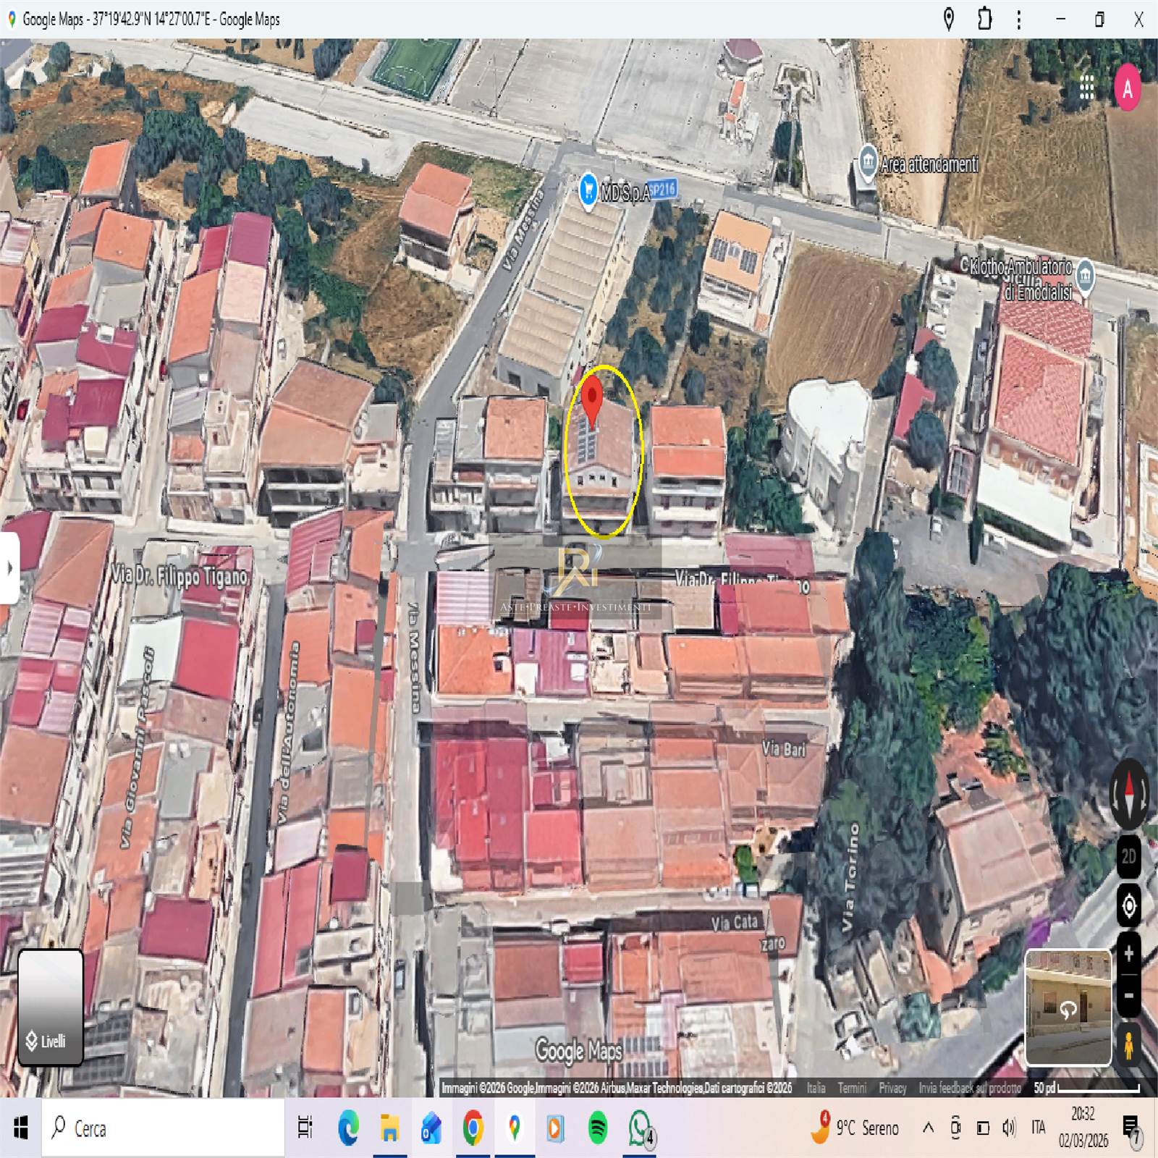Select the Street View pegman icon
Screen dimensions: 1158x1158
(1128, 1044)
